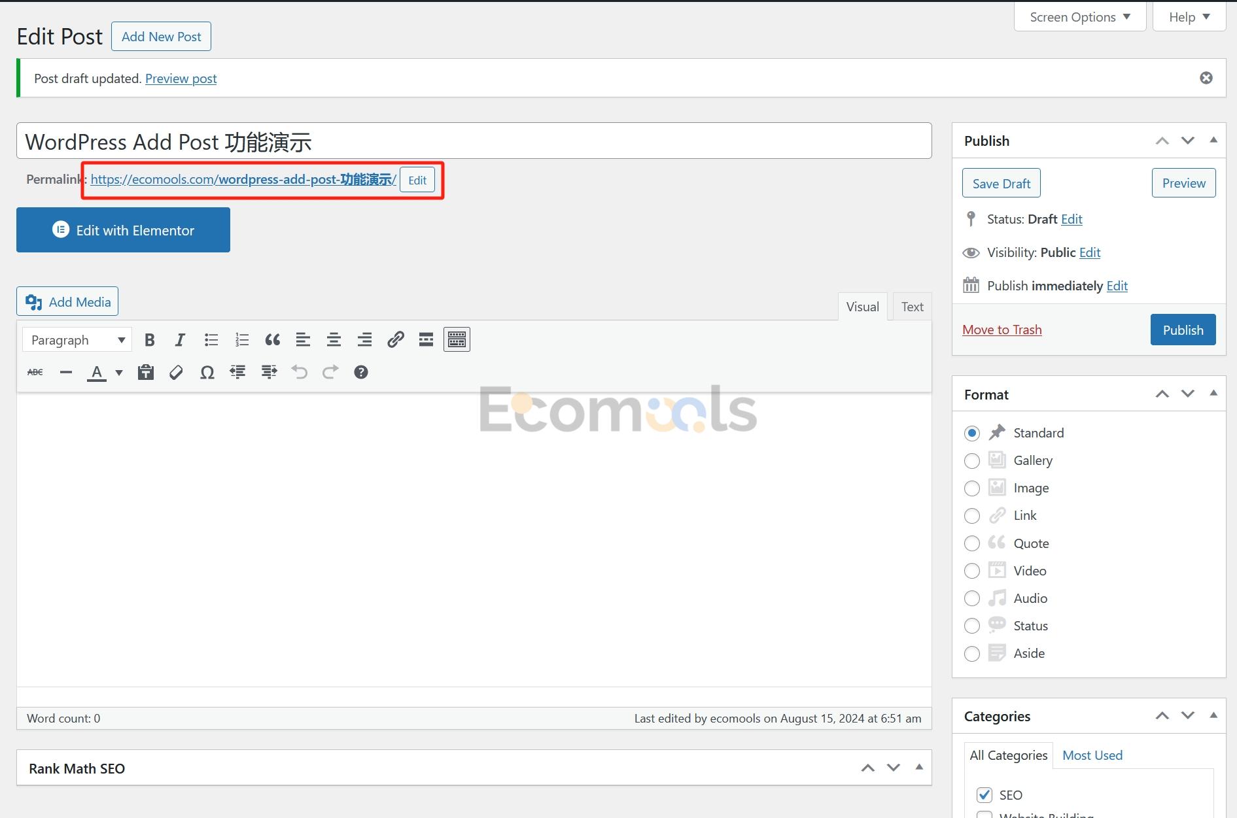Launch Edit with Elementor

(123, 230)
